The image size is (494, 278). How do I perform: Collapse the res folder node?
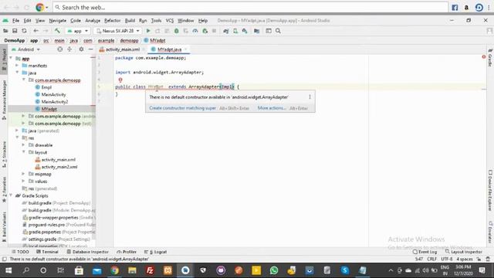pyautogui.click(x=17, y=137)
